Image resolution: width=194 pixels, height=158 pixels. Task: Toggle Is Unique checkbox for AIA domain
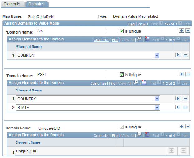point(122,31)
